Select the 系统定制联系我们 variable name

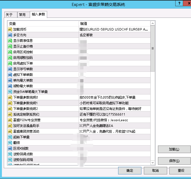26,114
